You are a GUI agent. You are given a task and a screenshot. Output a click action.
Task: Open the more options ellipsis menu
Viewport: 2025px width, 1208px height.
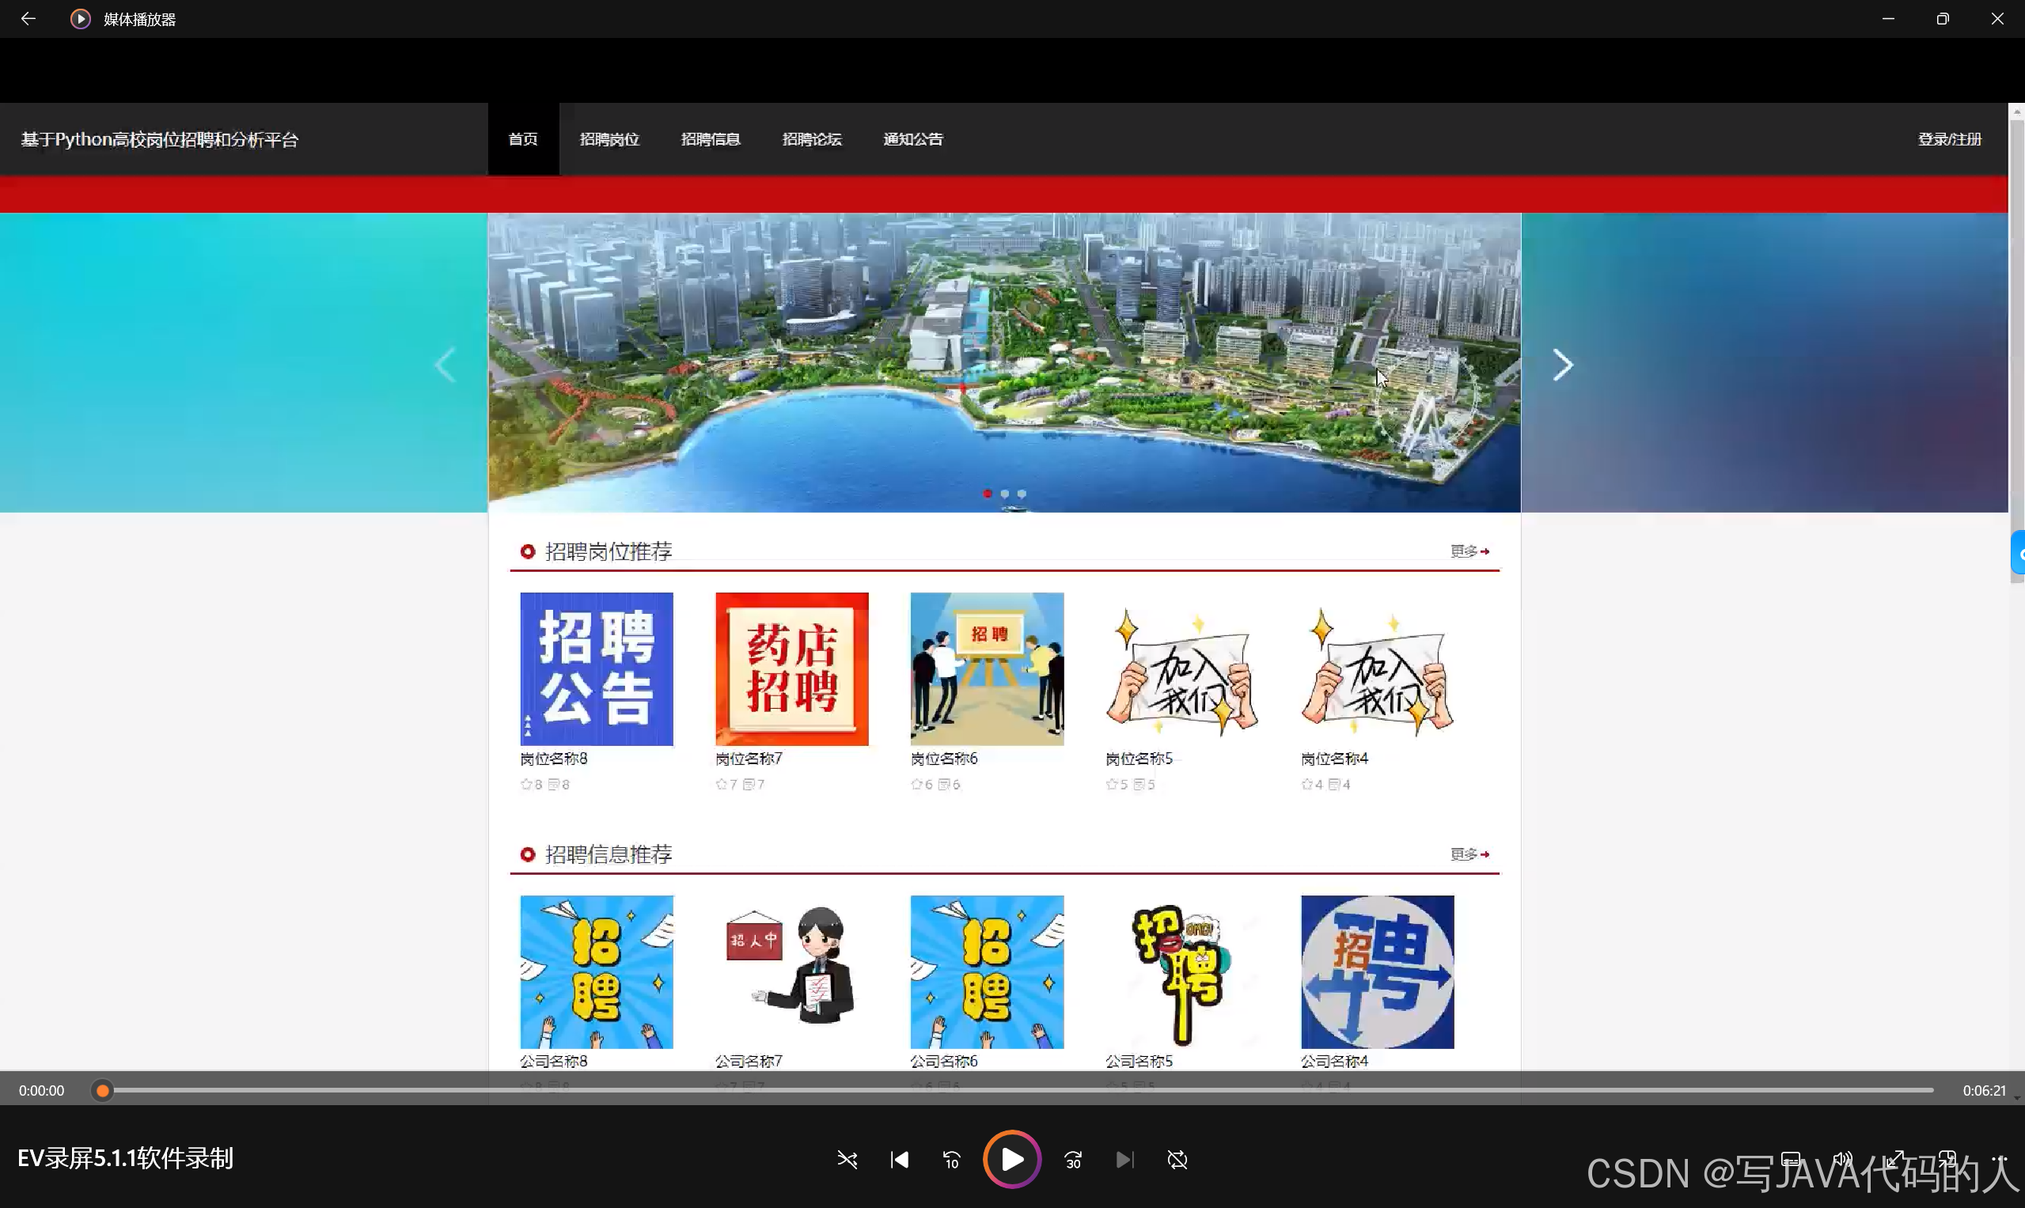coord(1999,1158)
